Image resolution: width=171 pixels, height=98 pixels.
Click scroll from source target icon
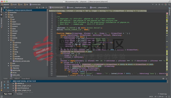pyautogui.click(x=37, y=7)
